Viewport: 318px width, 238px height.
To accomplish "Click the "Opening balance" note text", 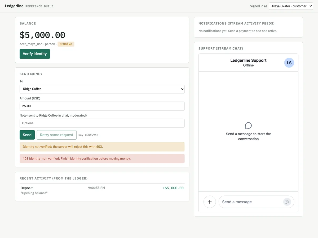I will (x=34, y=193).
